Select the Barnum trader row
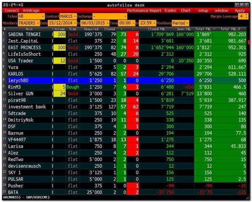Image resolution: width=252 pixels, height=202 pixels. coord(124,133)
